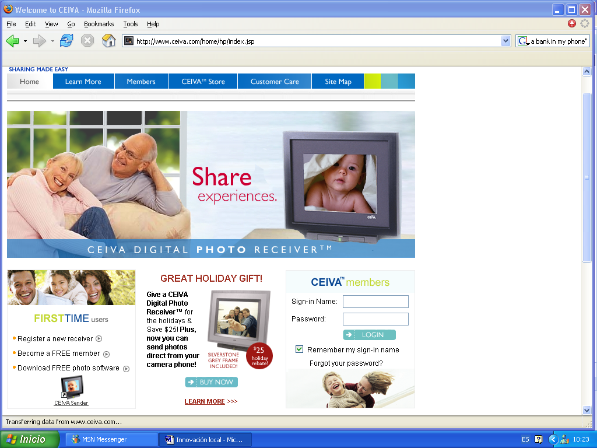This screenshot has width=597, height=448.
Task: Open the Help menu
Action: (x=153, y=24)
